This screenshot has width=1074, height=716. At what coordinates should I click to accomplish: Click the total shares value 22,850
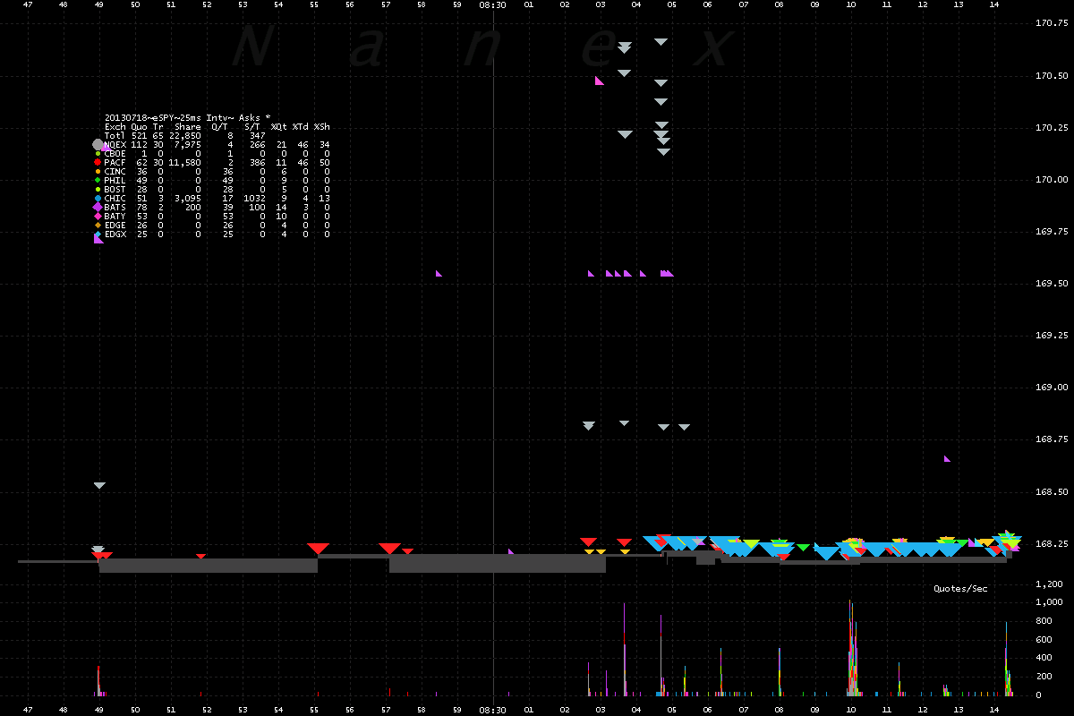point(185,135)
